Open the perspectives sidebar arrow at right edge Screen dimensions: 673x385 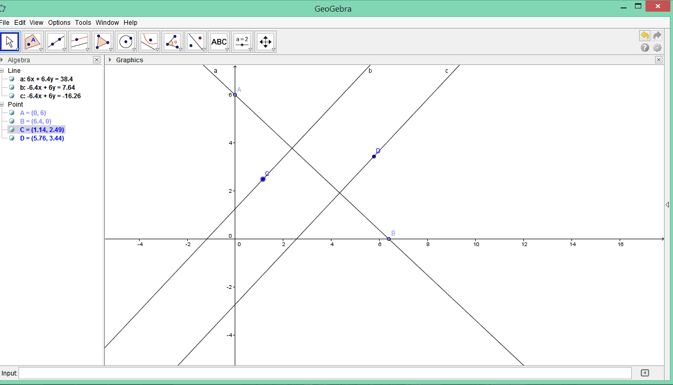coord(667,204)
